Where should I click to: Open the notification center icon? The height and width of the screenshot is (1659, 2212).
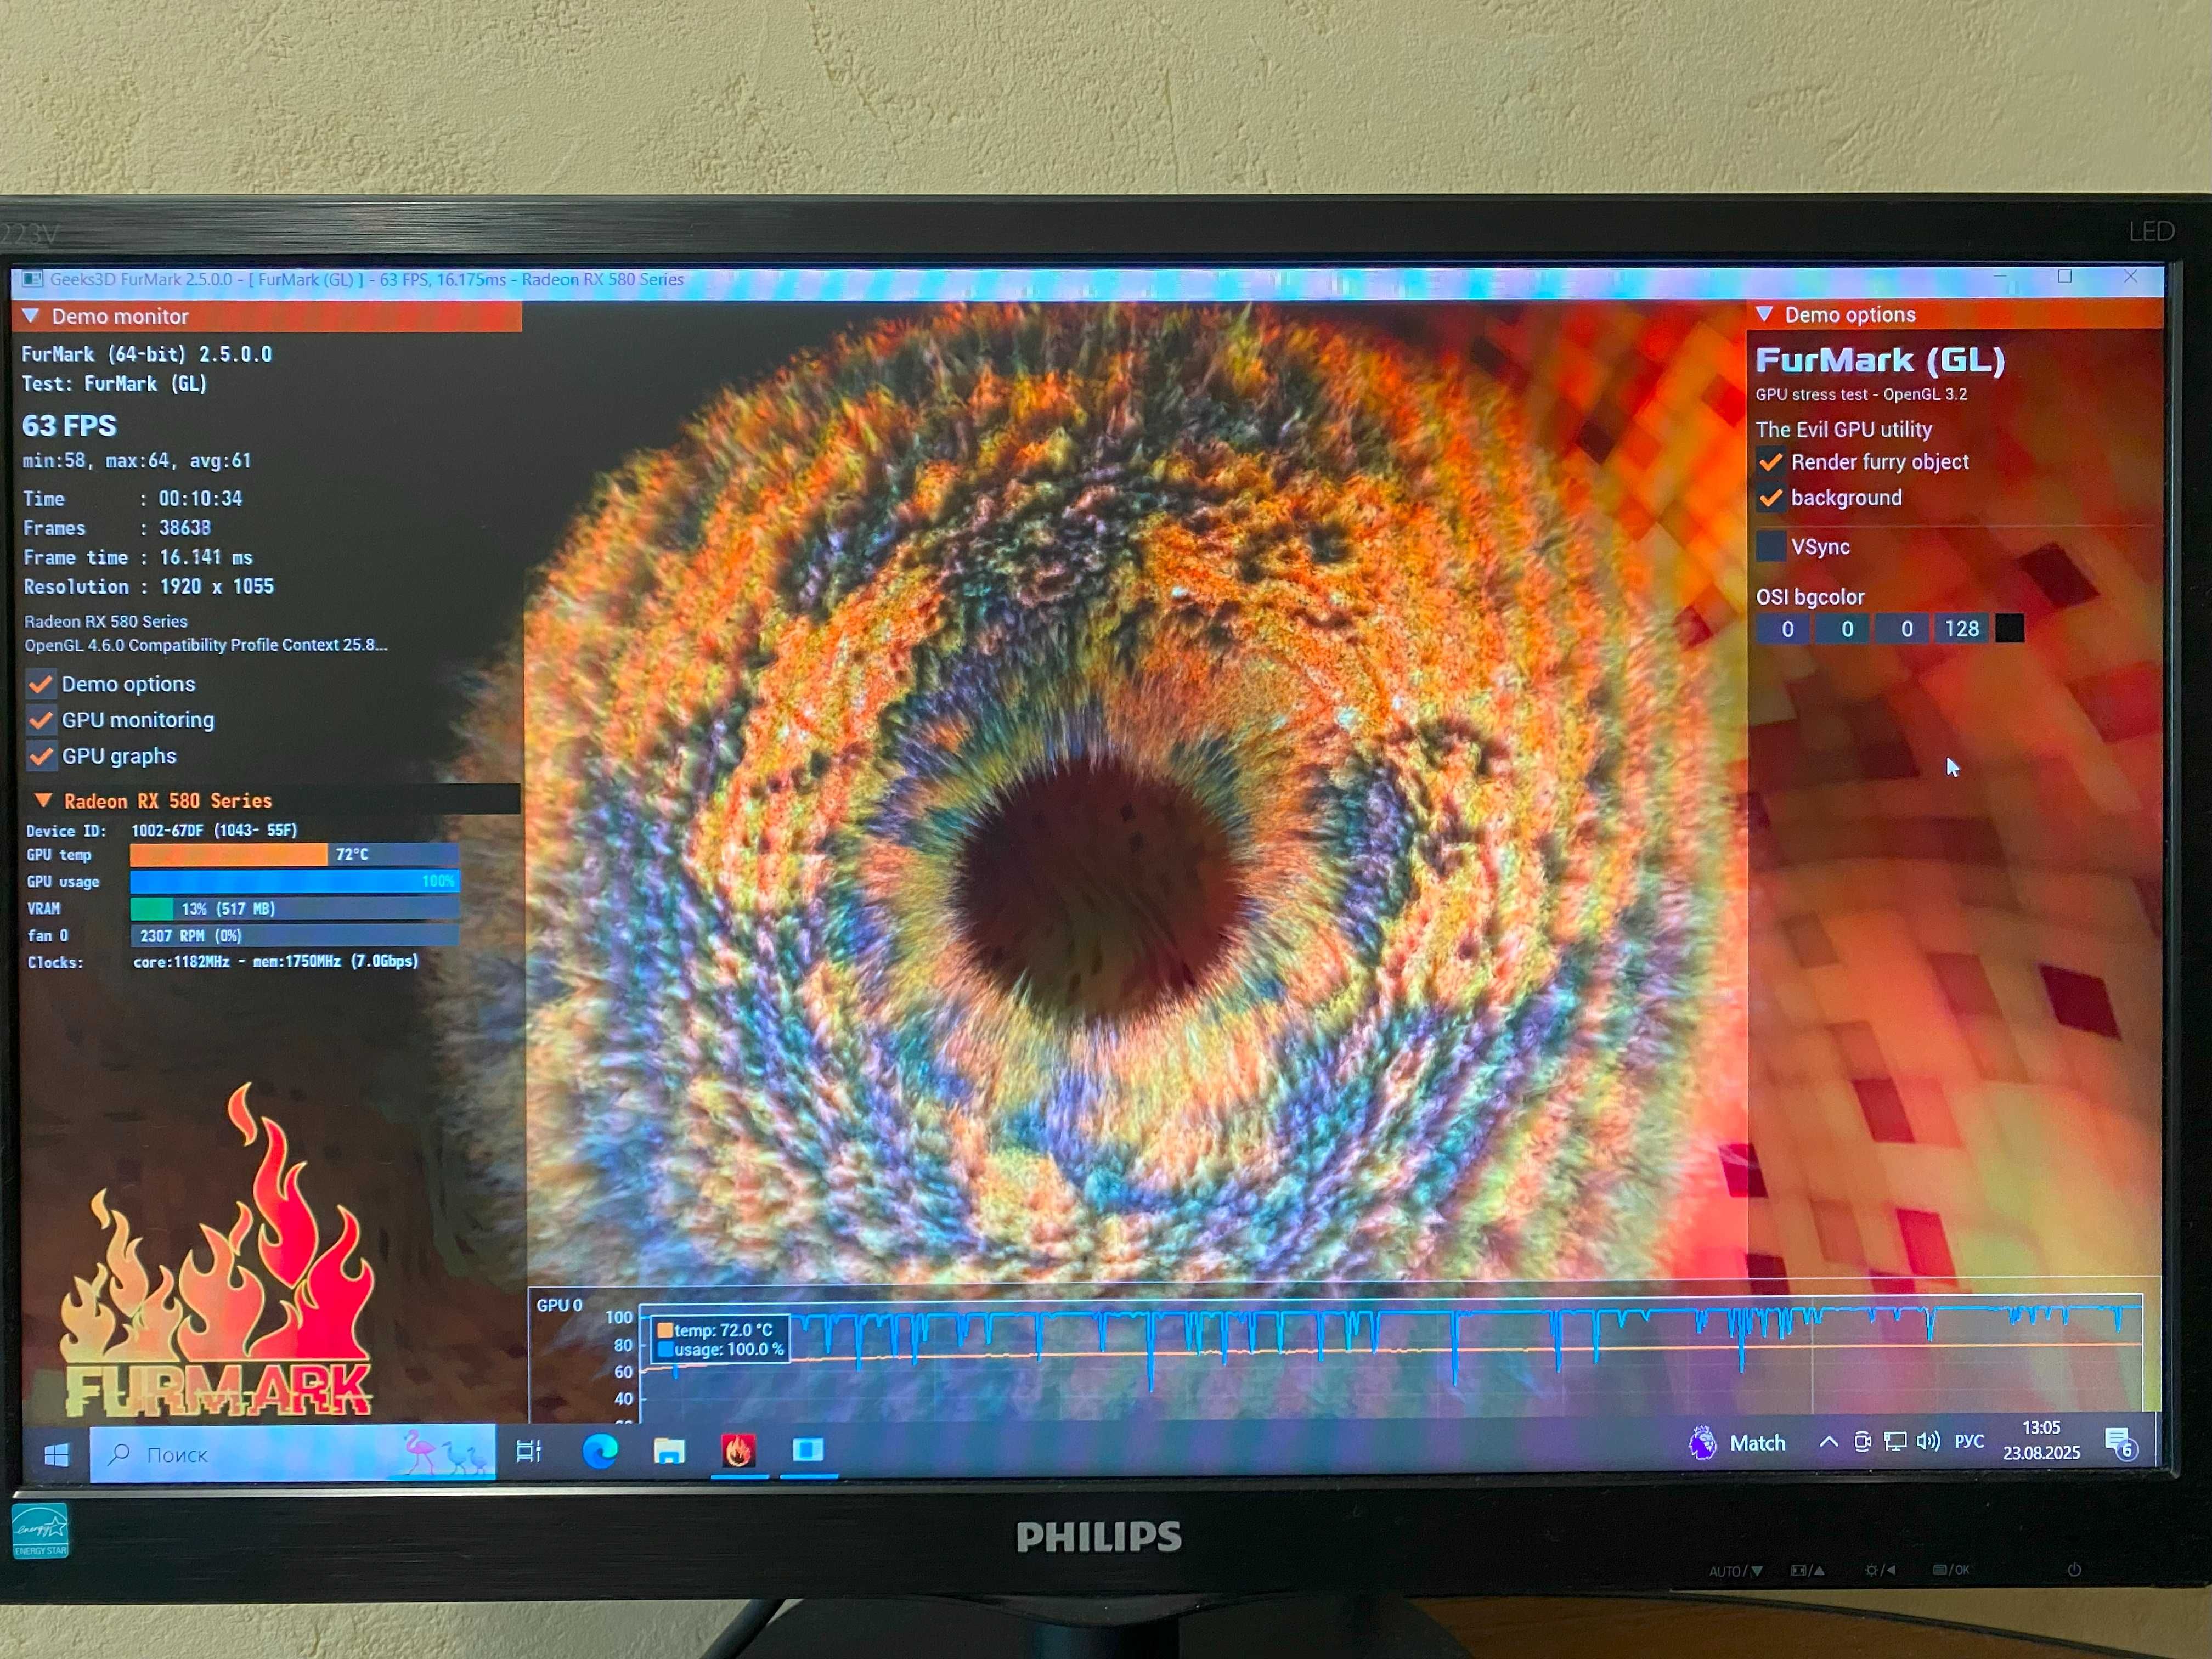[x=2120, y=1443]
